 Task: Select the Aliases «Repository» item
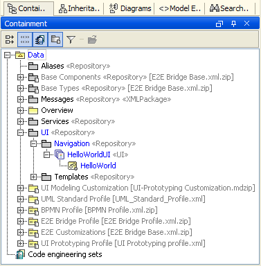click(75, 66)
